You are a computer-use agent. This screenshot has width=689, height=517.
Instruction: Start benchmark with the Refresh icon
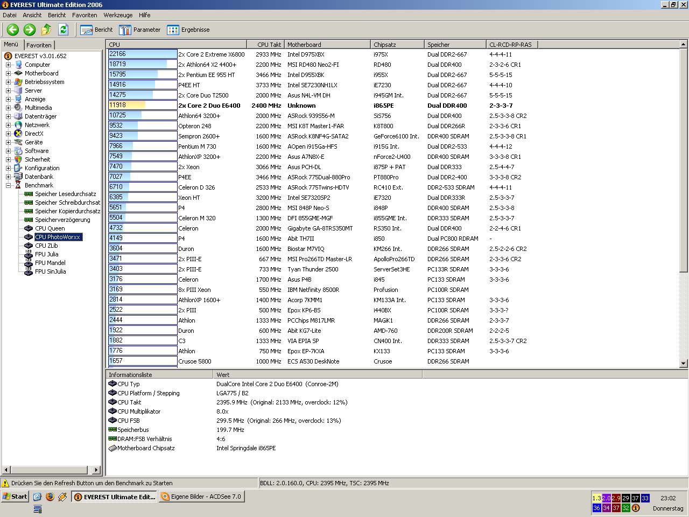[x=63, y=30]
